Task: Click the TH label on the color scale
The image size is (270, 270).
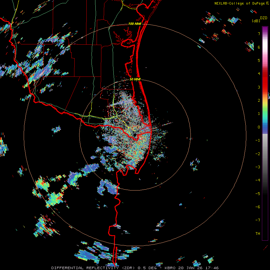Action: [x=258, y=234]
